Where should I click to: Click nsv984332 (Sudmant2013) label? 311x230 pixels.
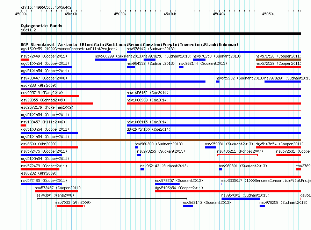151,63
